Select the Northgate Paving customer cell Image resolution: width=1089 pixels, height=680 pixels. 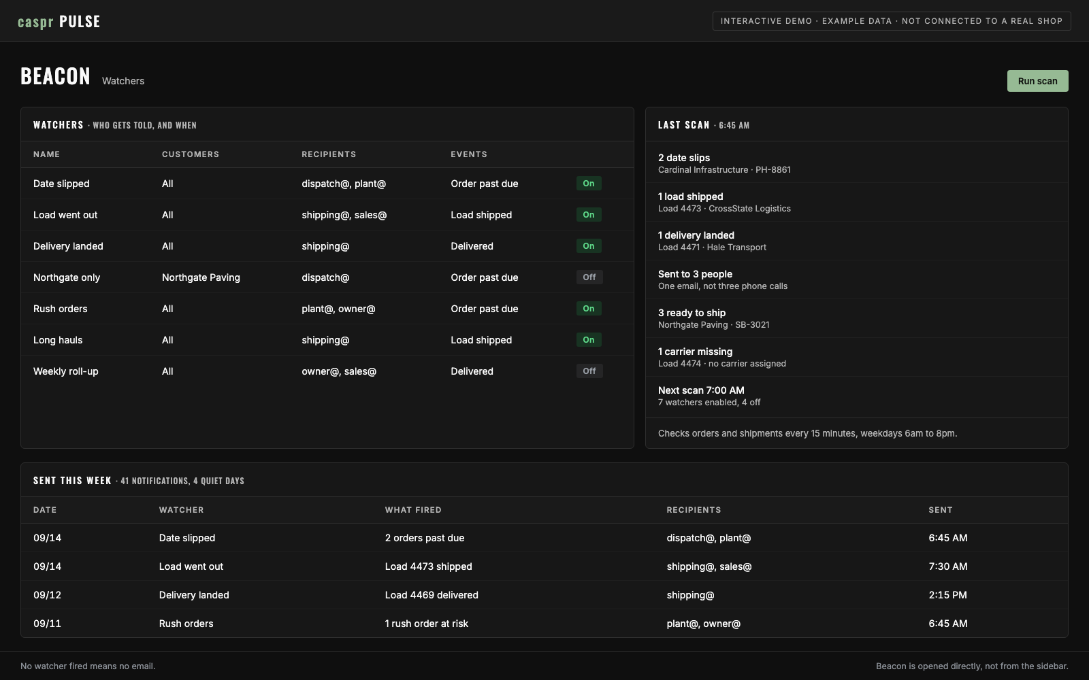tap(201, 277)
